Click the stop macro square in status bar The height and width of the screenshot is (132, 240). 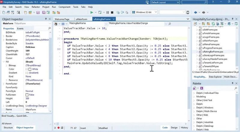(x=62, y=128)
